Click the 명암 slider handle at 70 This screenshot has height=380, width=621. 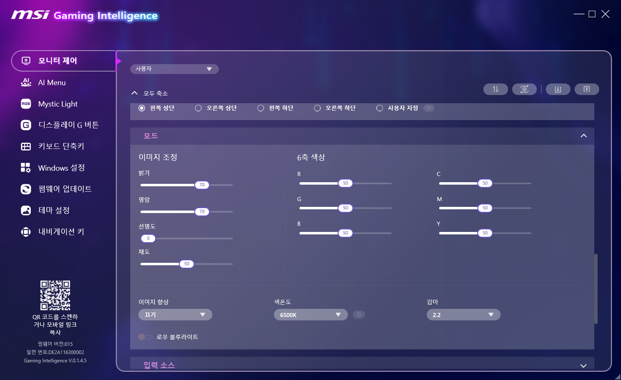pyautogui.click(x=202, y=212)
